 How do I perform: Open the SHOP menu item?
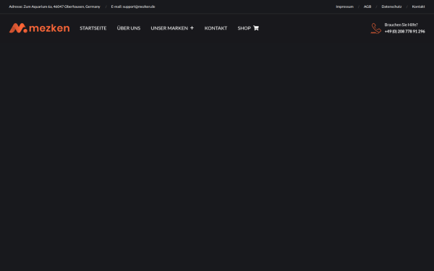pos(244,28)
